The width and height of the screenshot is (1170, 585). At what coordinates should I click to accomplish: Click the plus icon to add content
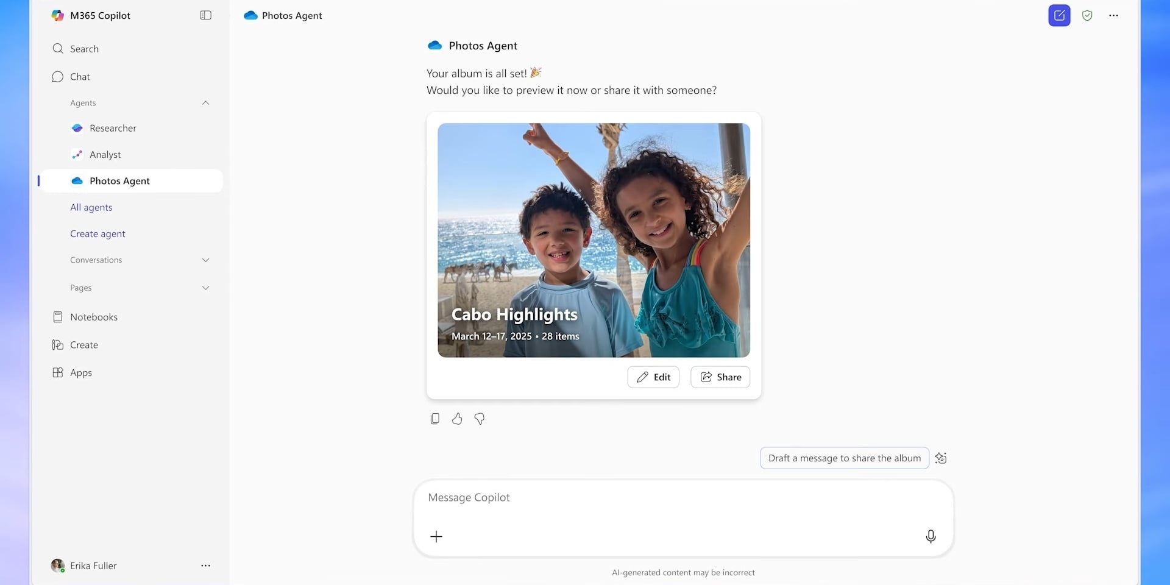pyautogui.click(x=436, y=536)
